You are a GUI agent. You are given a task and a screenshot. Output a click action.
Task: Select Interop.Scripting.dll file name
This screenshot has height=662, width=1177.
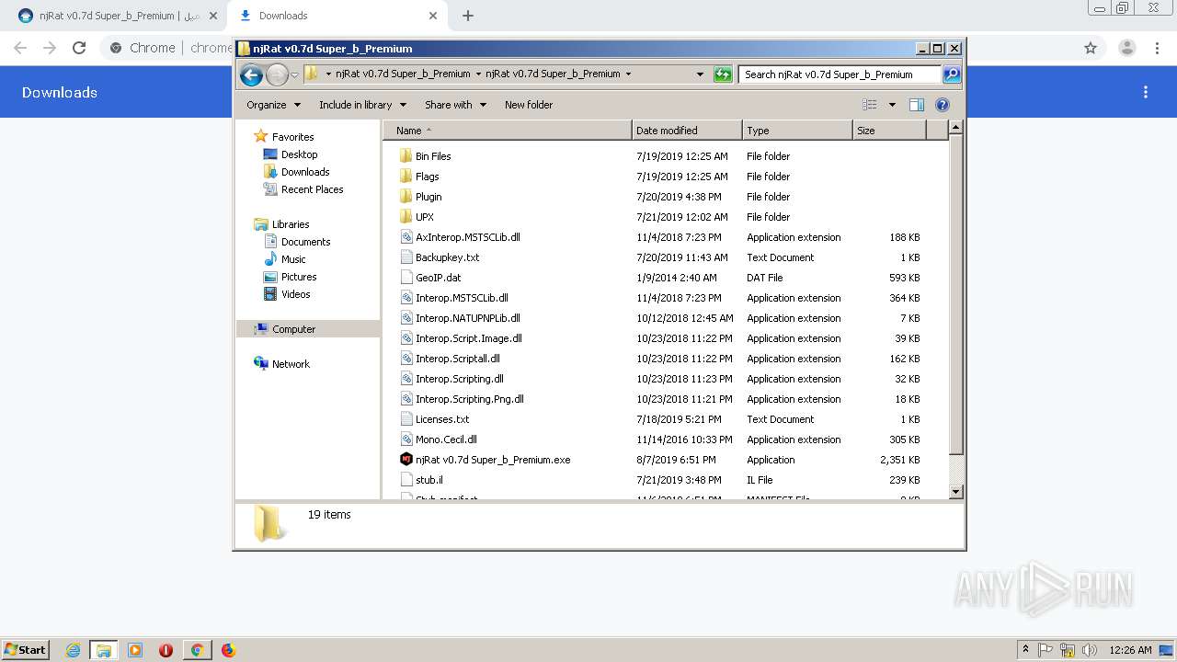coord(459,379)
